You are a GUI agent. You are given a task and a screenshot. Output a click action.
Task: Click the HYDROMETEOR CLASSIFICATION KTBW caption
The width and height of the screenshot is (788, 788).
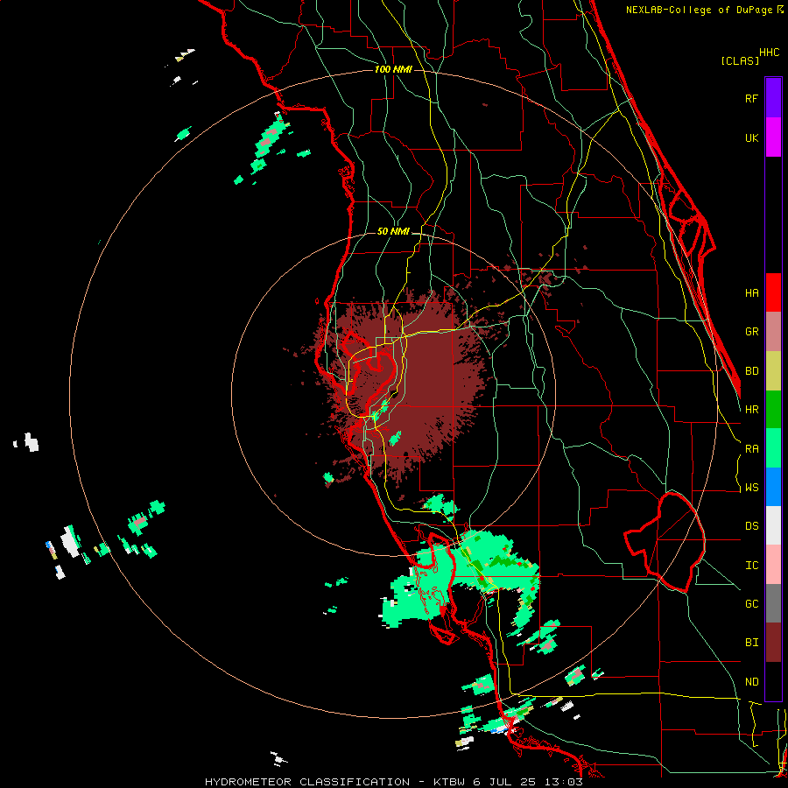pyautogui.click(x=393, y=782)
